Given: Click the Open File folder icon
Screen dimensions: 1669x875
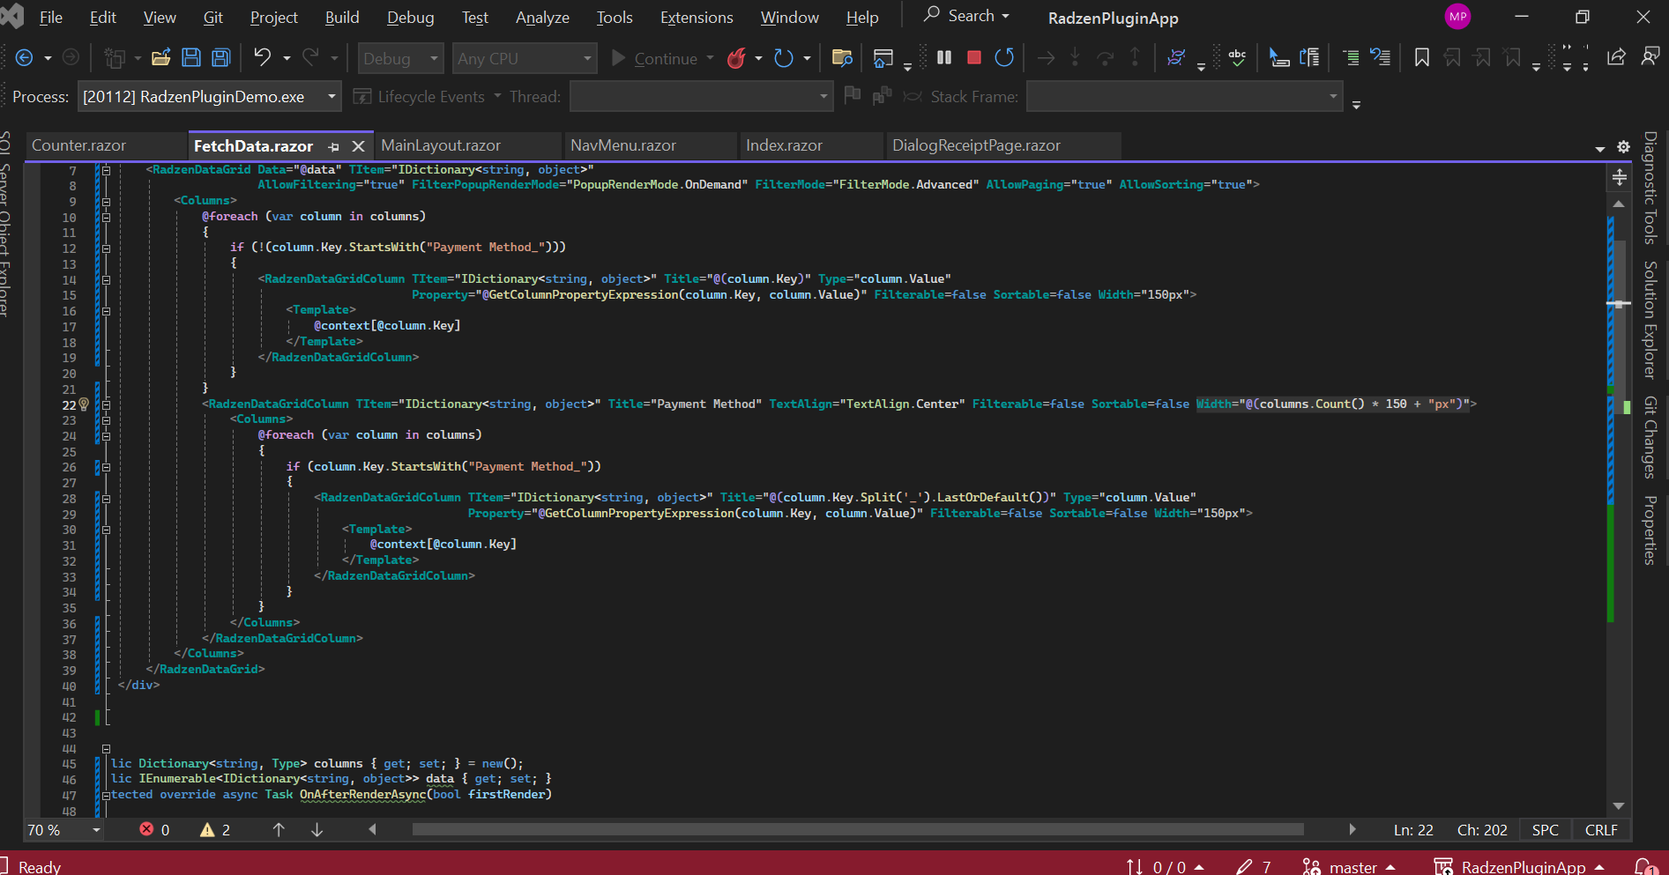Looking at the screenshot, I should (x=160, y=58).
